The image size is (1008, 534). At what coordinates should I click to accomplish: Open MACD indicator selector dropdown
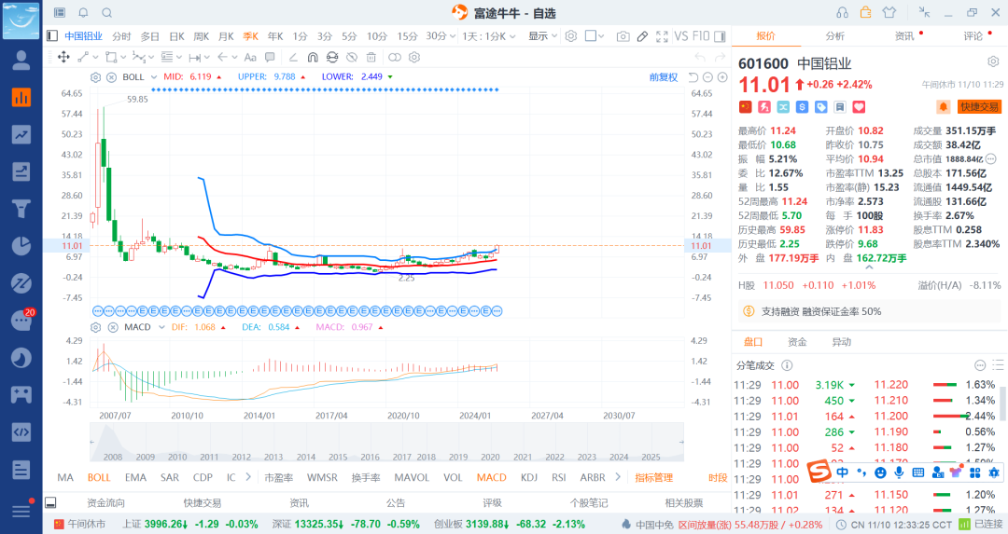[161, 327]
